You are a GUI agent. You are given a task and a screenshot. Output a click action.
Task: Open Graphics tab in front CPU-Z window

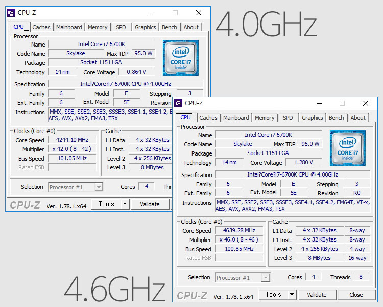coord(313,118)
